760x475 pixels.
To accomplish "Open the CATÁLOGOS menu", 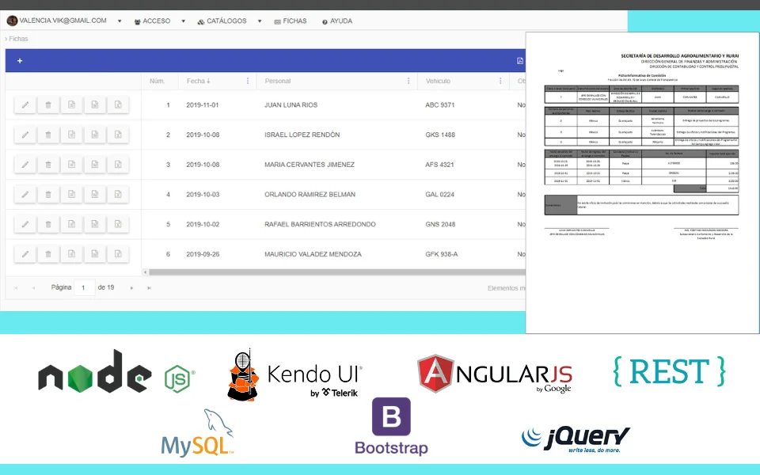I will tap(230, 21).
